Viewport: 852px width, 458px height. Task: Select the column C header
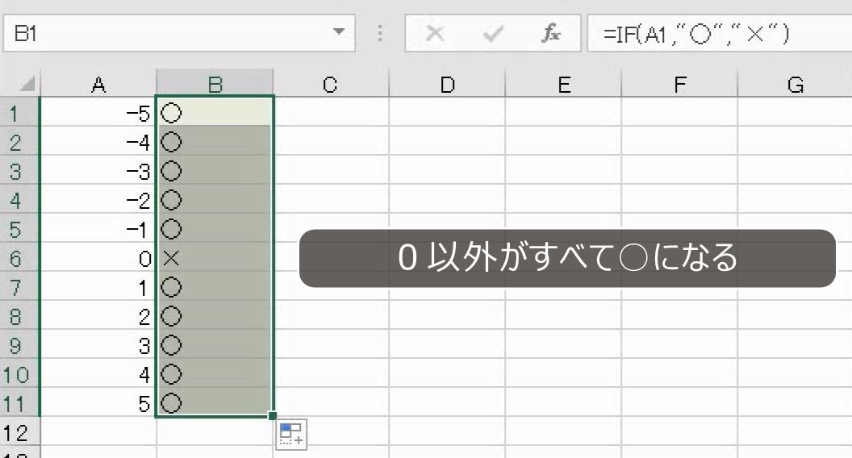point(331,84)
